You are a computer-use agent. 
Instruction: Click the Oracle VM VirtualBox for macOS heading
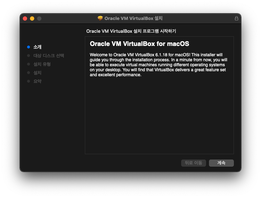[x=139, y=44]
